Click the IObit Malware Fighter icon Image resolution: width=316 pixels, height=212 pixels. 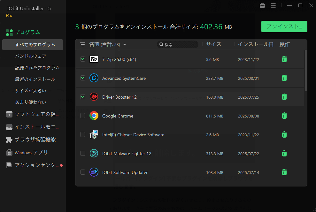(x=94, y=154)
